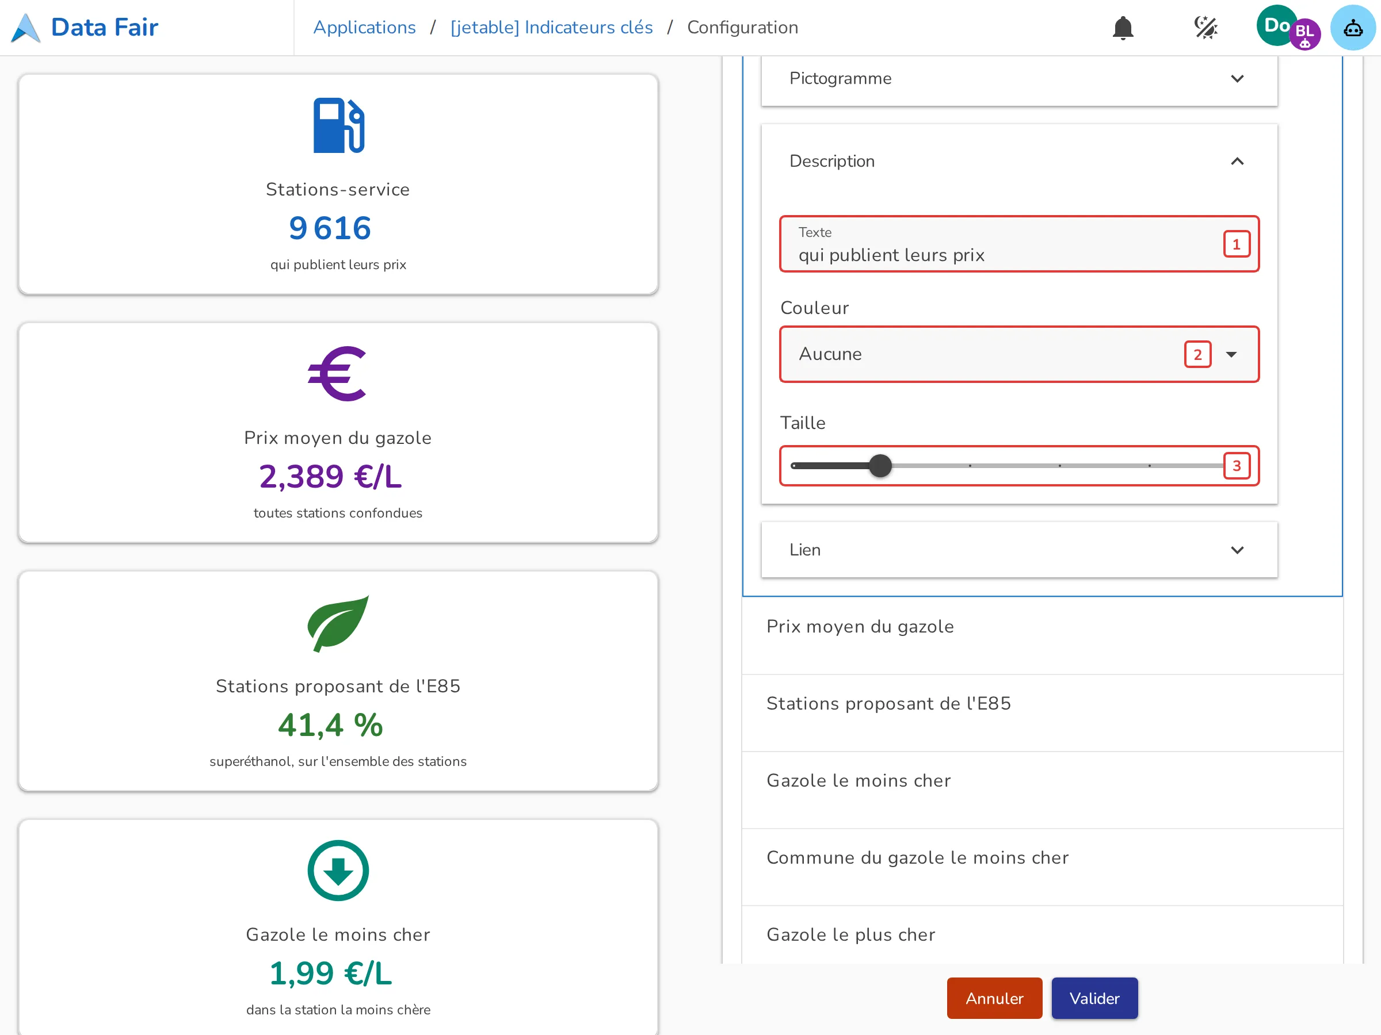Image resolution: width=1381 pixels, height=1035 pixels.
Task: Open the [jetable] Indicateurs clés breadcrumb
Action: pos(551,28)
